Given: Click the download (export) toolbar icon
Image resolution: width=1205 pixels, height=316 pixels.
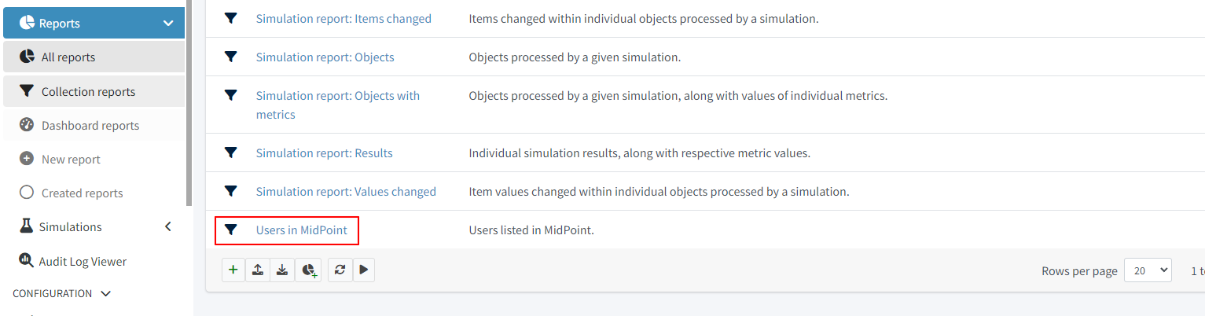Looking at the screenshot, I should 282,270.
